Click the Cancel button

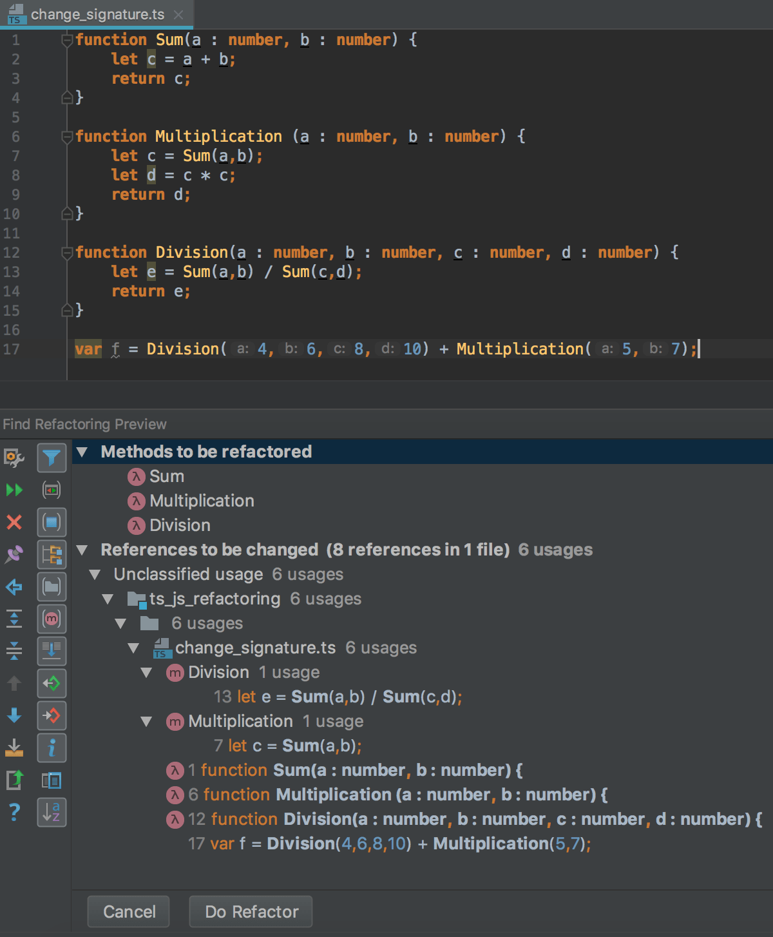[129, 911]
